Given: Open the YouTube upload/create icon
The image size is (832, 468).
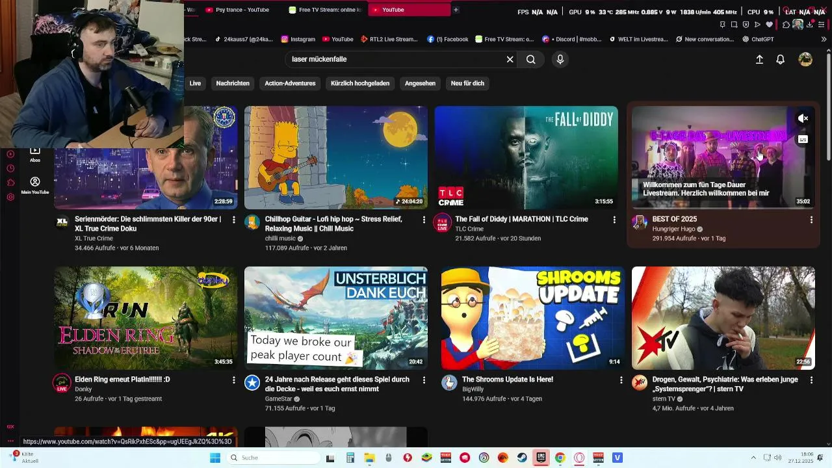Looking at the screenshot, I should [759, 59].
